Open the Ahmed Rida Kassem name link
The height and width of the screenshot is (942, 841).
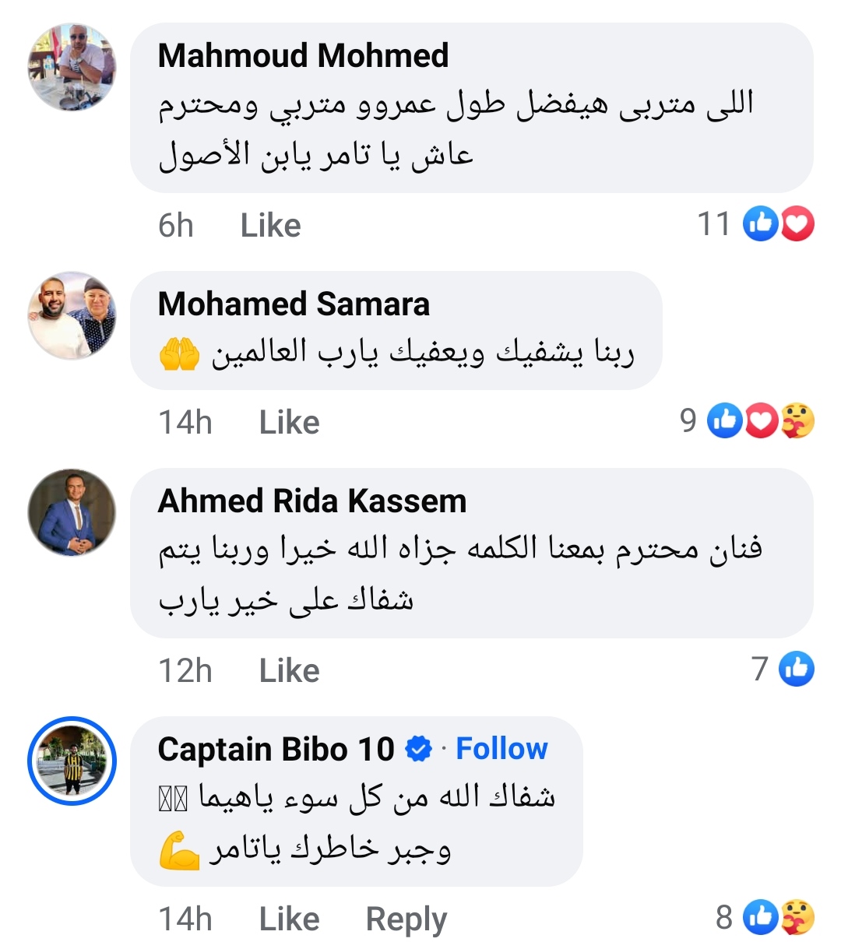(x=312, y=501)
